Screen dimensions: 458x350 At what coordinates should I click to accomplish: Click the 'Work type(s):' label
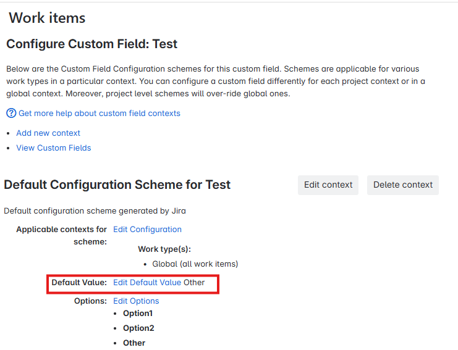tap(164, 249)
